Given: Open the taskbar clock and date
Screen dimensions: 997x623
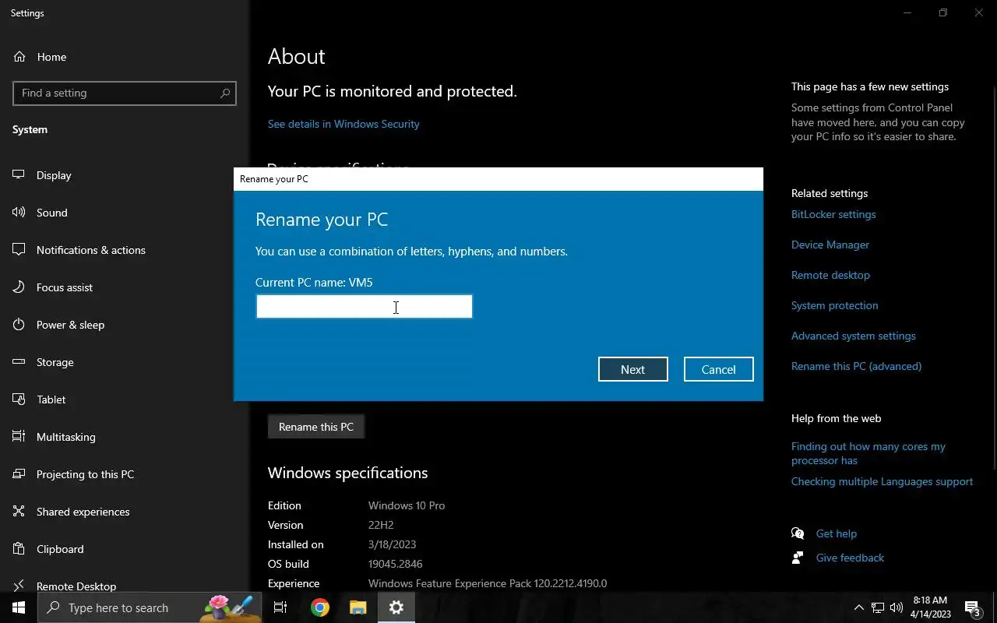Looking at the screenshot, I should click(930, 607).
